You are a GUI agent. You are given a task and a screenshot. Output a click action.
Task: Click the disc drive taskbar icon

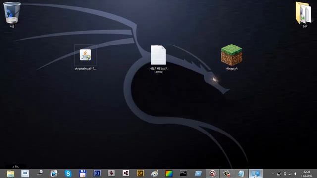(x=40, y=173)
